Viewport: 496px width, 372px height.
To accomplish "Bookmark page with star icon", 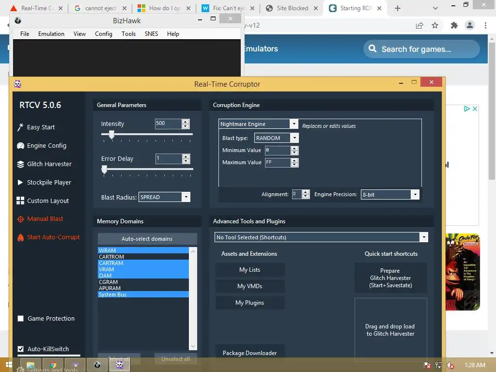I will [435, 25].
